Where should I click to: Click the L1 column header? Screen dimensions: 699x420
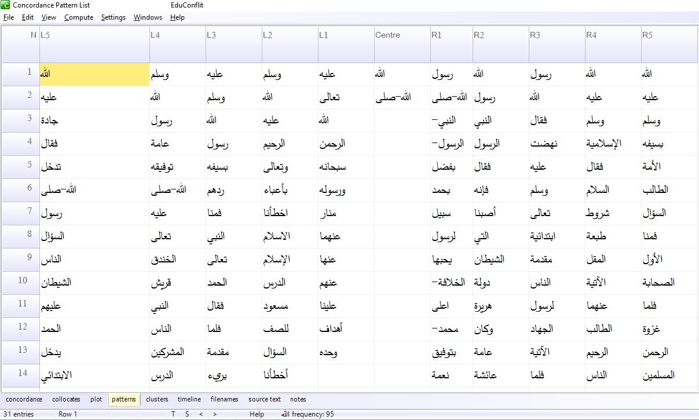[x=346, y=44]
